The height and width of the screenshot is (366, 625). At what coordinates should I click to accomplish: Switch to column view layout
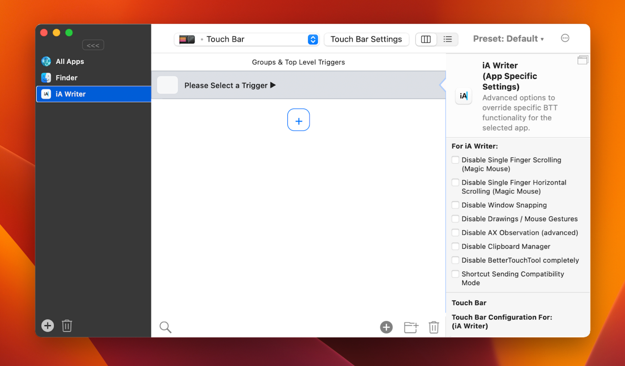pyautogui.click(x=426, y=39)
